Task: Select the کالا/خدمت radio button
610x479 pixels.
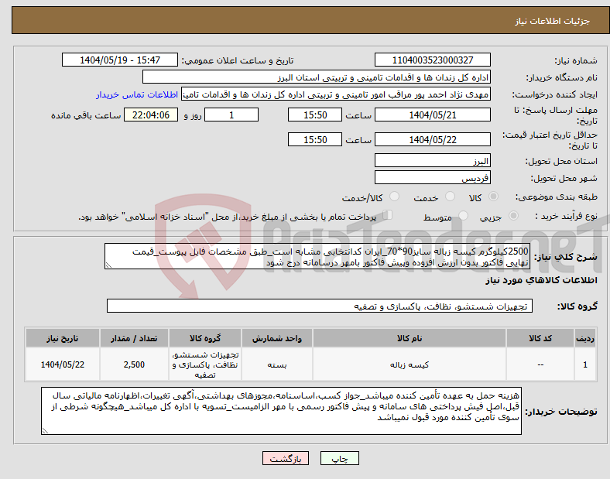Action: click(x=395, y=197)
